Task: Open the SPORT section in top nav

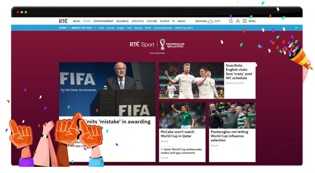Action: (x=87, y=21)
